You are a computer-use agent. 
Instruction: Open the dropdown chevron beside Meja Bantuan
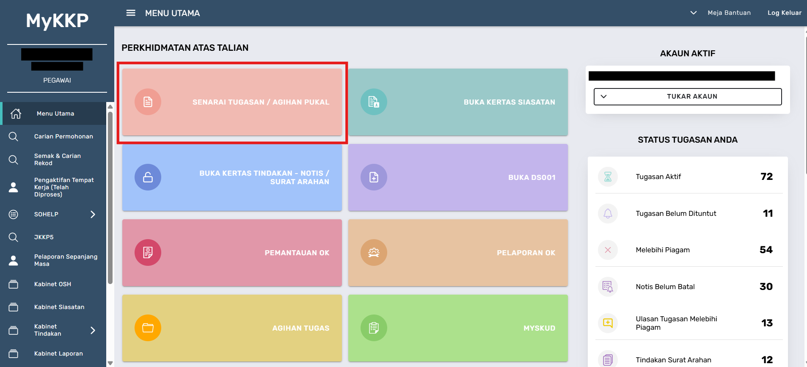pyautogui.click(x=693, y=13)
